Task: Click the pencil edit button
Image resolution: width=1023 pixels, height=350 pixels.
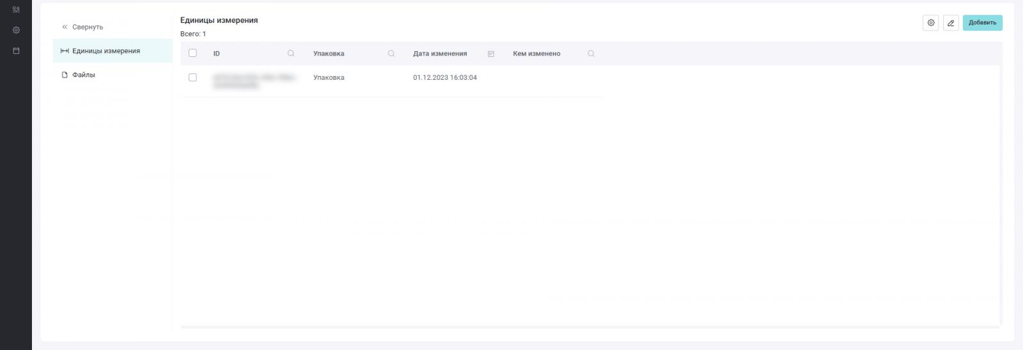Action: pos(951,23)
